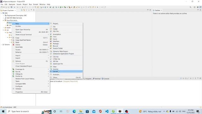202x114 pixels.
Task: Expand the build folder node
Action: 3,28
